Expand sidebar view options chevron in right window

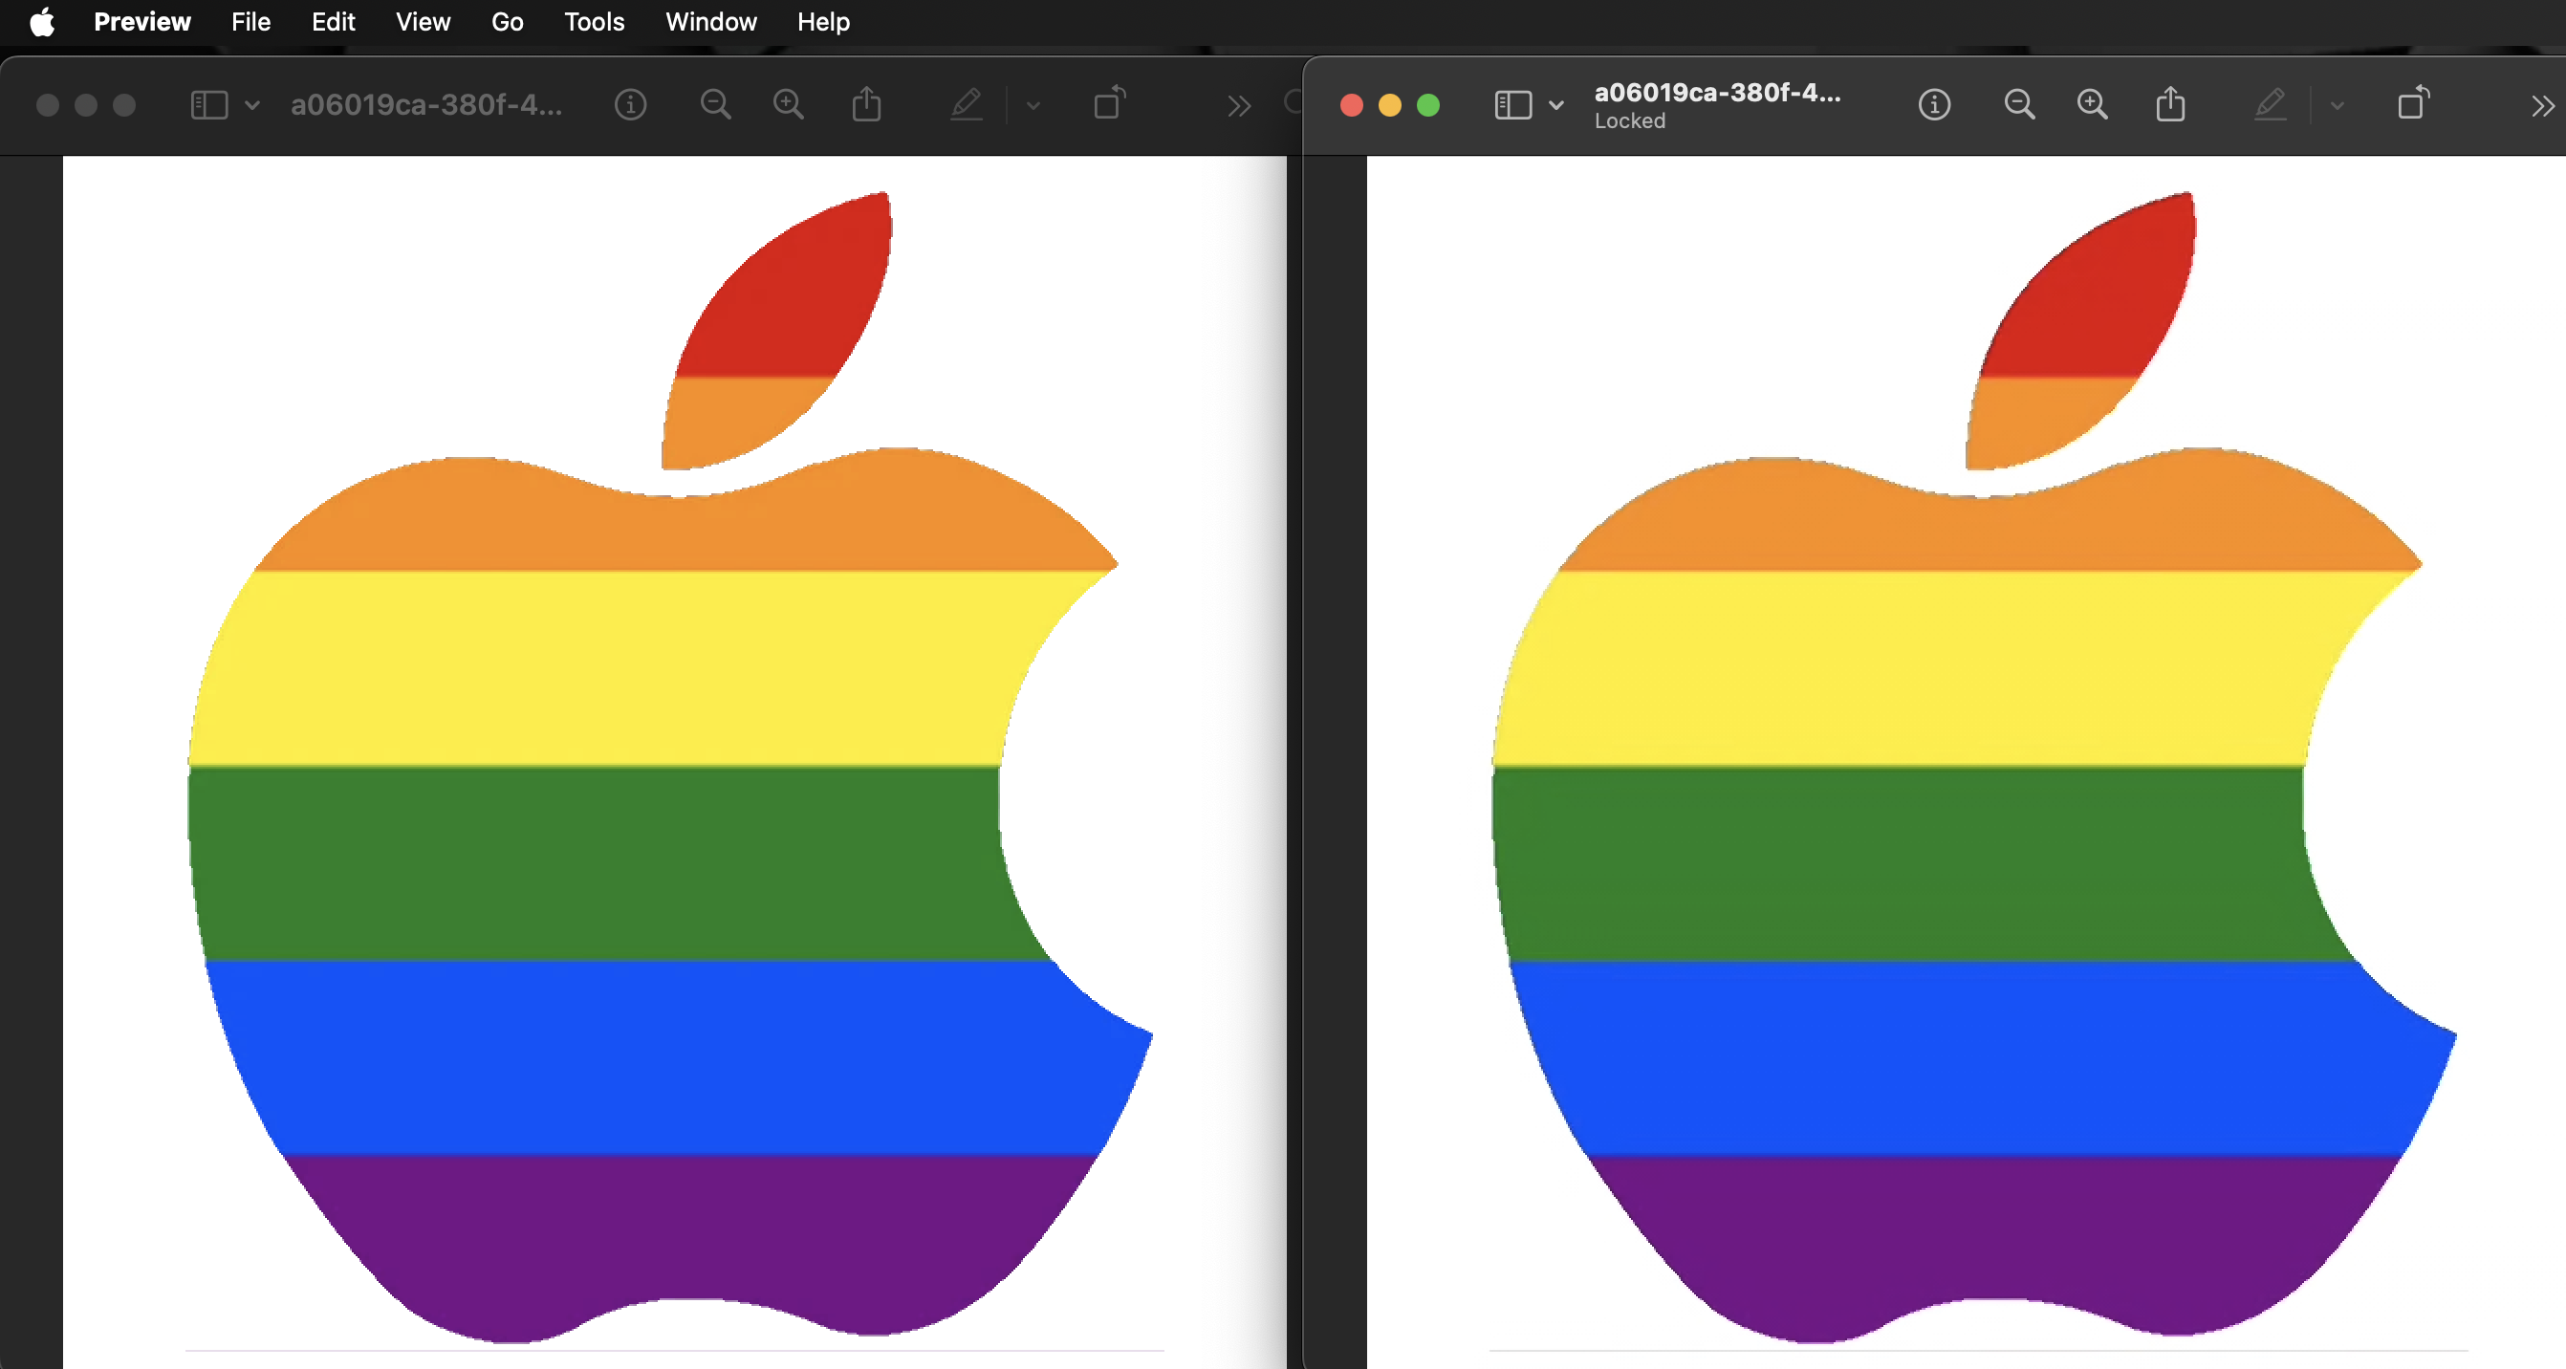click(x=1555, y=104)
